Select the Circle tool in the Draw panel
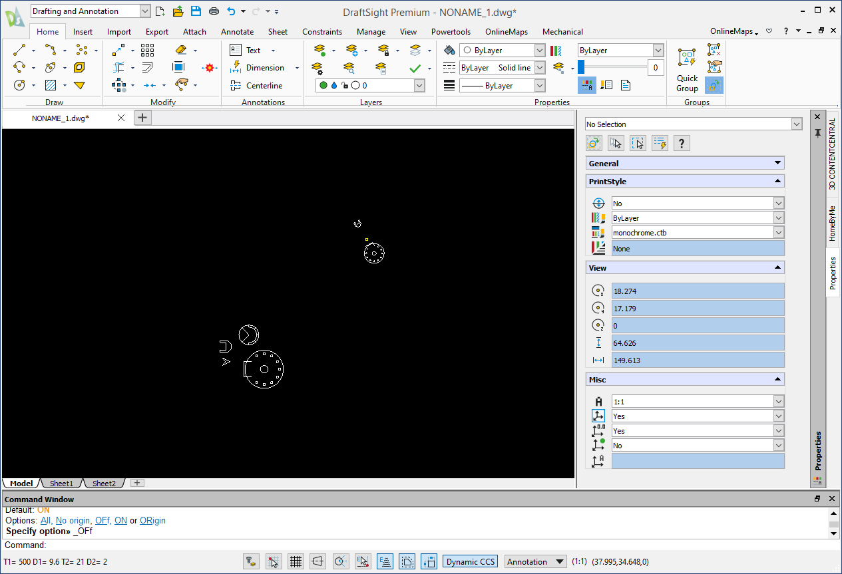This screenshot has width=842, height=574. (18, 85)
